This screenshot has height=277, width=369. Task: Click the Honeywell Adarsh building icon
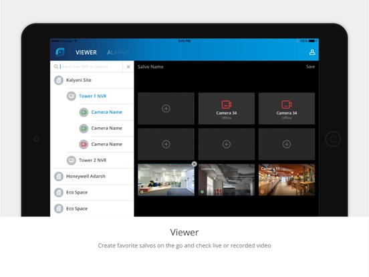pyautogui.click(x=59, y=177)
